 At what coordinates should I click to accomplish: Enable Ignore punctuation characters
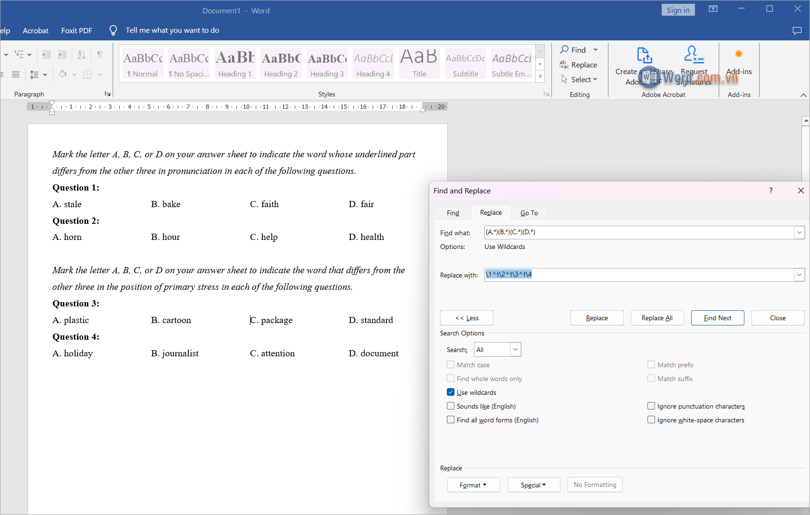[651, 406]
